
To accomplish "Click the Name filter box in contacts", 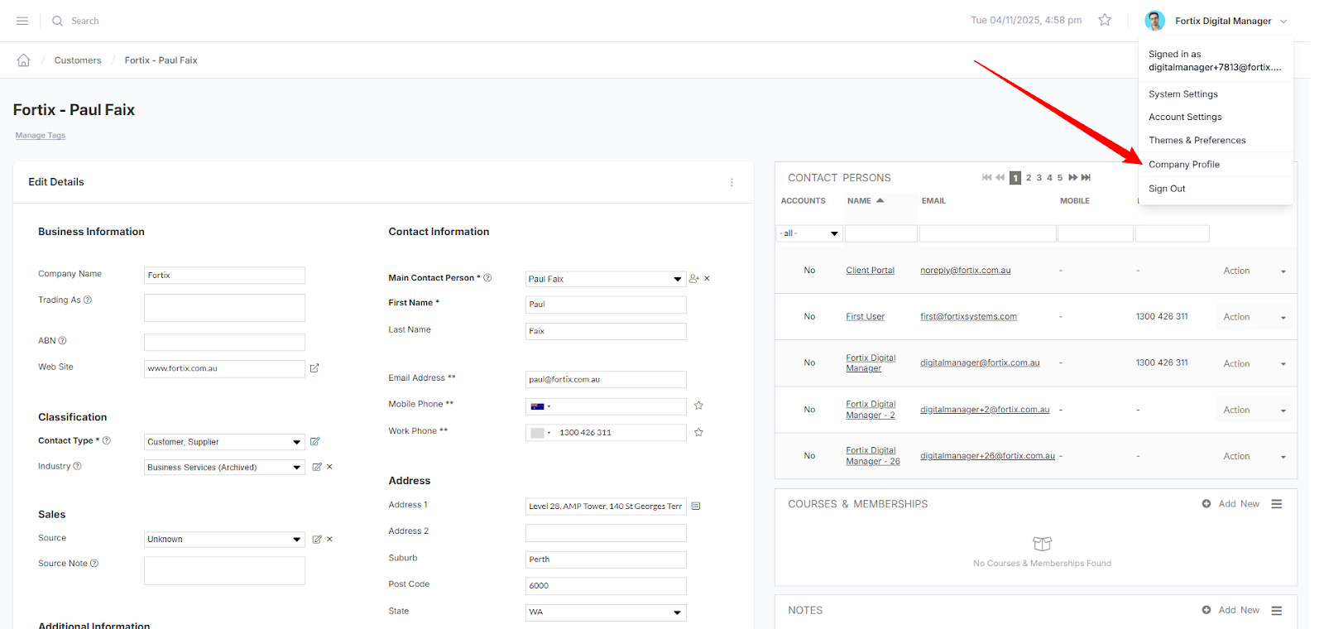I will pyautogui.click(x=880, y=233).
